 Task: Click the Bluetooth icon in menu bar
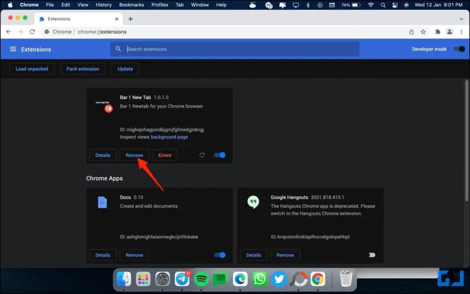[308, 5]
